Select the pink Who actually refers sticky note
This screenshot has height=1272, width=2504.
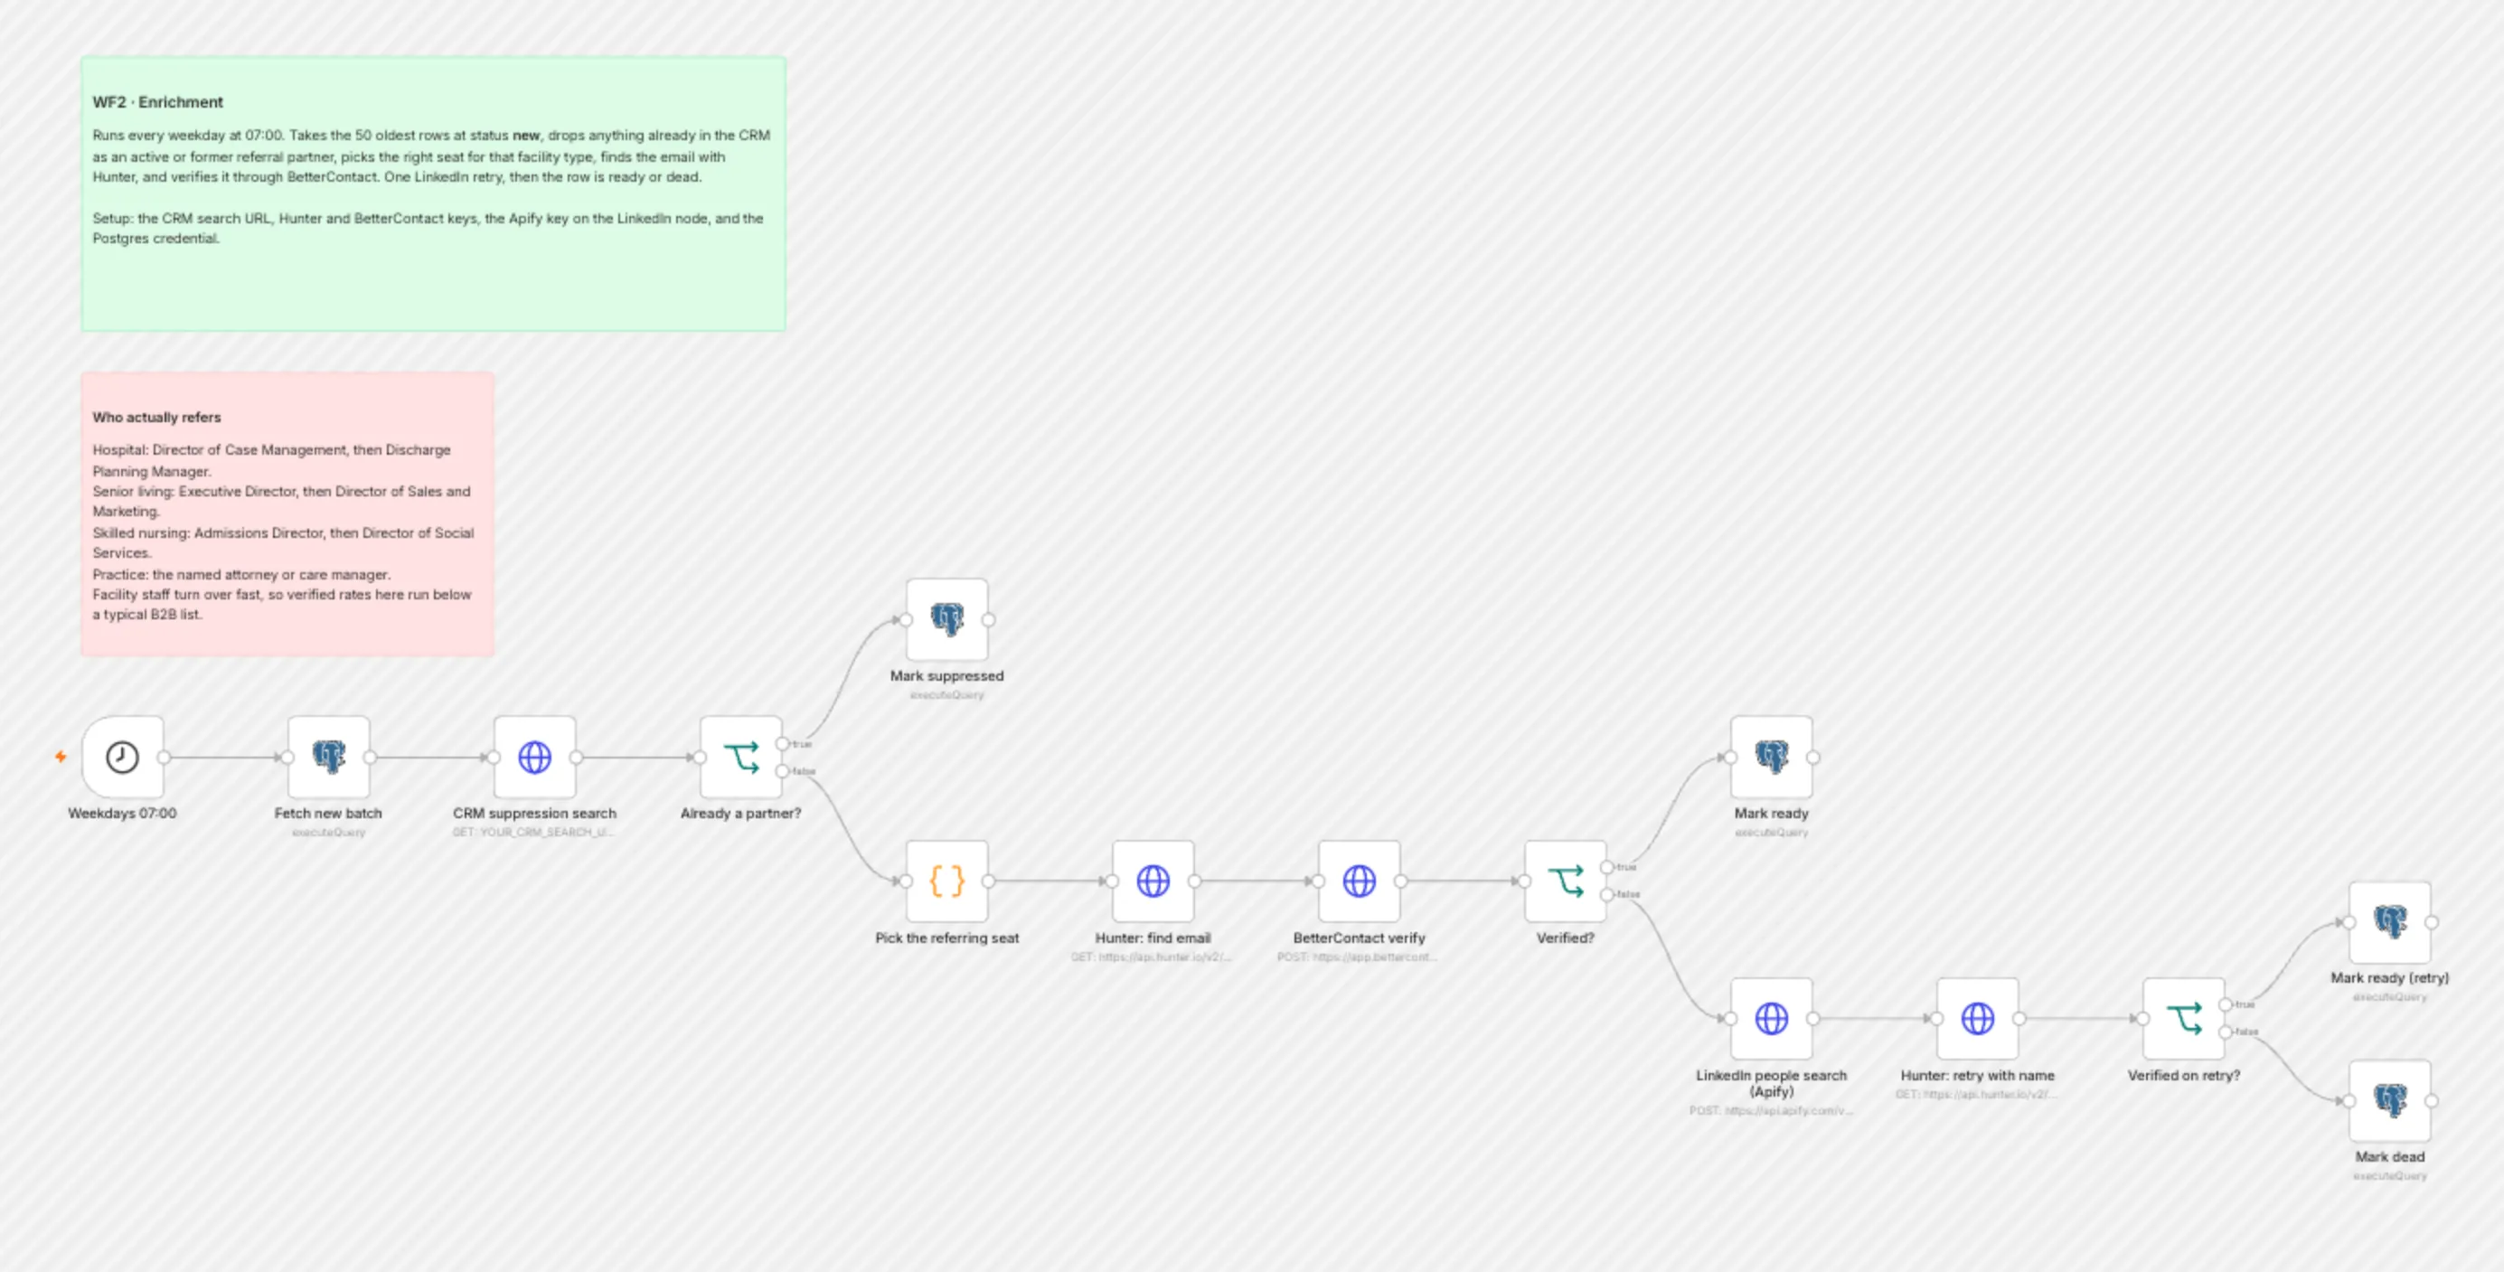[287, 514]
